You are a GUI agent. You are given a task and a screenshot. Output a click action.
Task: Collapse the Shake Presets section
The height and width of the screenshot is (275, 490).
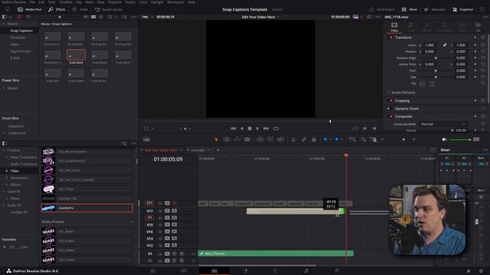[x=131, y=222]
